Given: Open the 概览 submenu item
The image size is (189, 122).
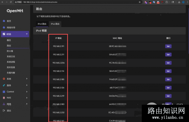Looking at the screenshot, I should 9,40.
